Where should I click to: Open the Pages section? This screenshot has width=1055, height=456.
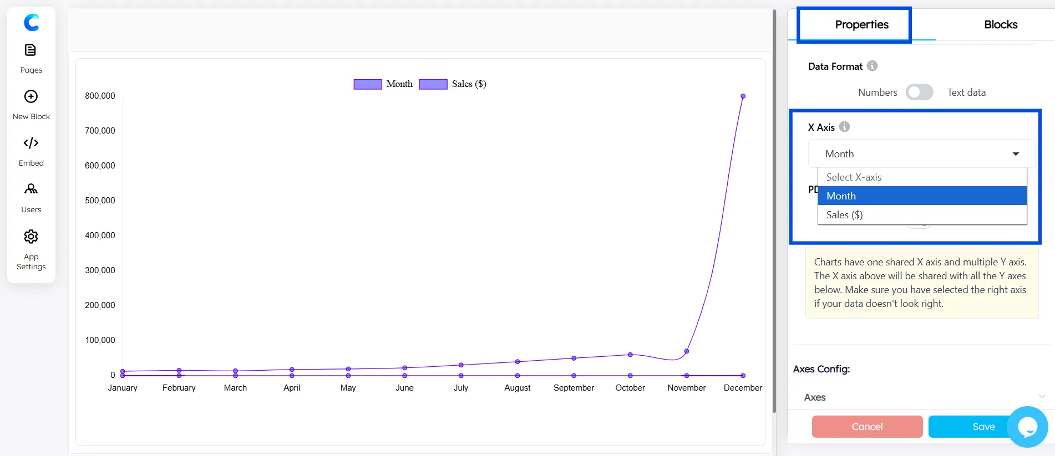pos(31,58)
